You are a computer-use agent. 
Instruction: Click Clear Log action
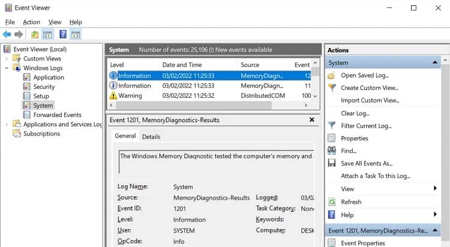pyautogui.click(x=355, y=113)
